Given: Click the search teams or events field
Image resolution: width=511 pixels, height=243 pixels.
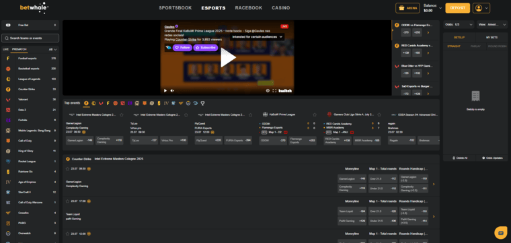Looking at the screenshot, I should [30, 38].
